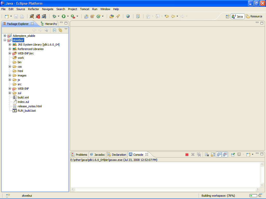Switch to the Javadoc tab

click(98, 155)
